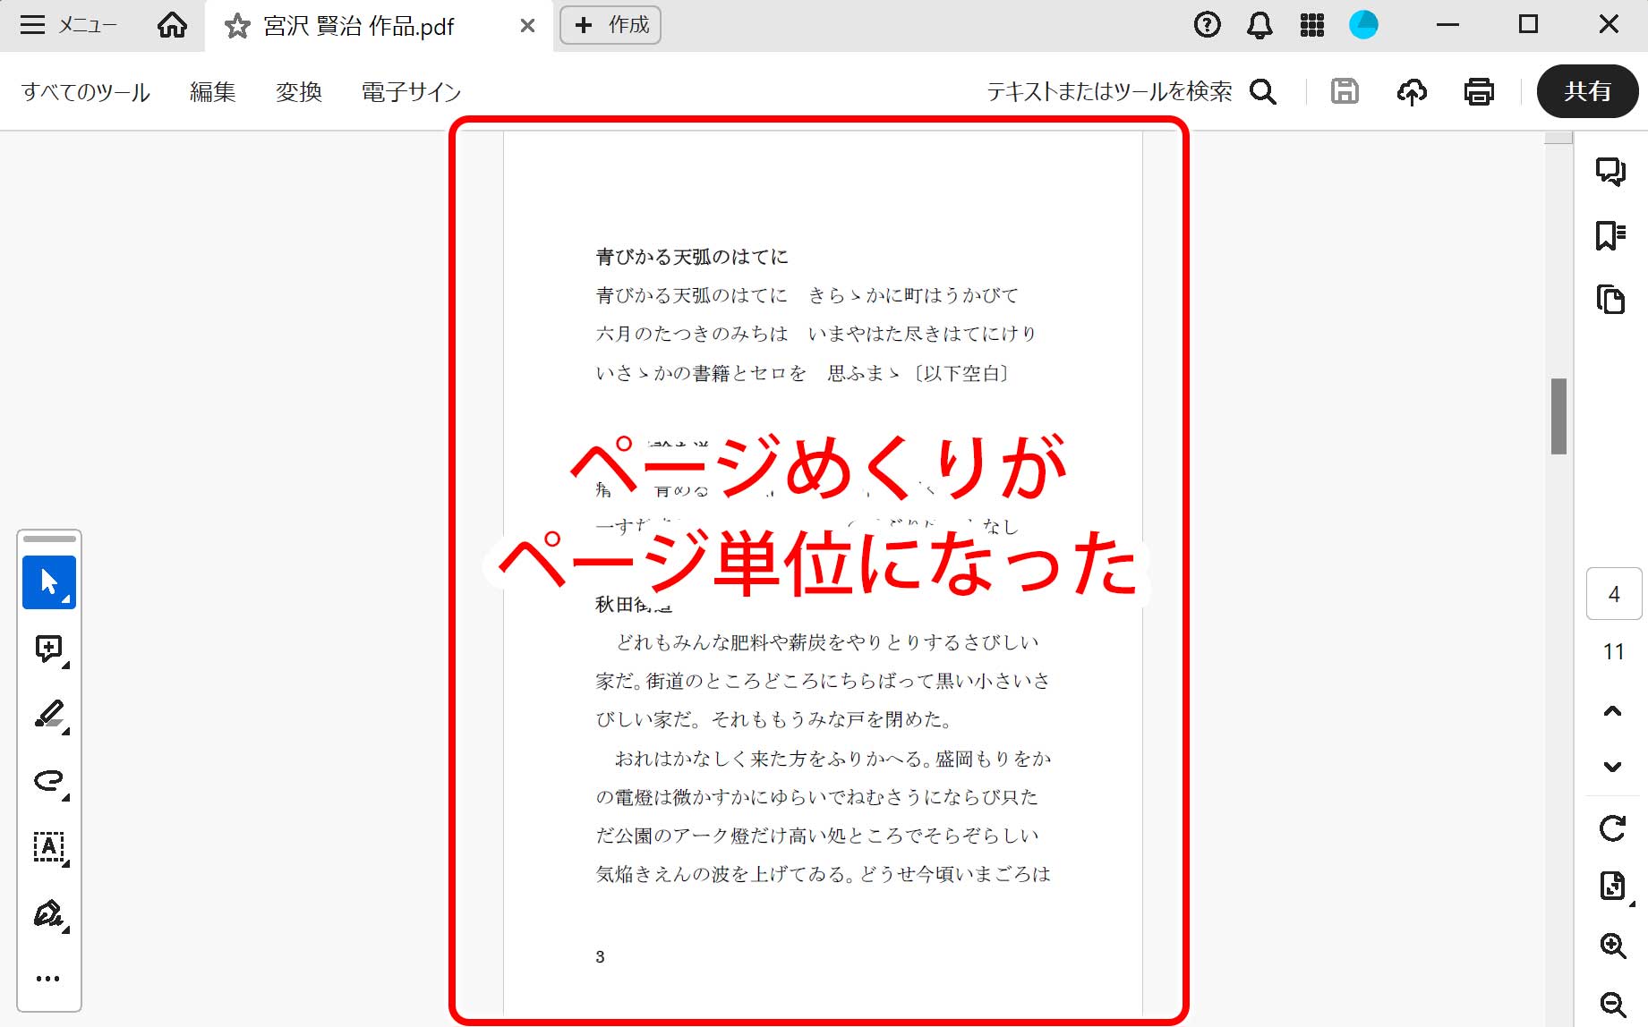
Task: Click the Print icon
Action: point(1479,91)
